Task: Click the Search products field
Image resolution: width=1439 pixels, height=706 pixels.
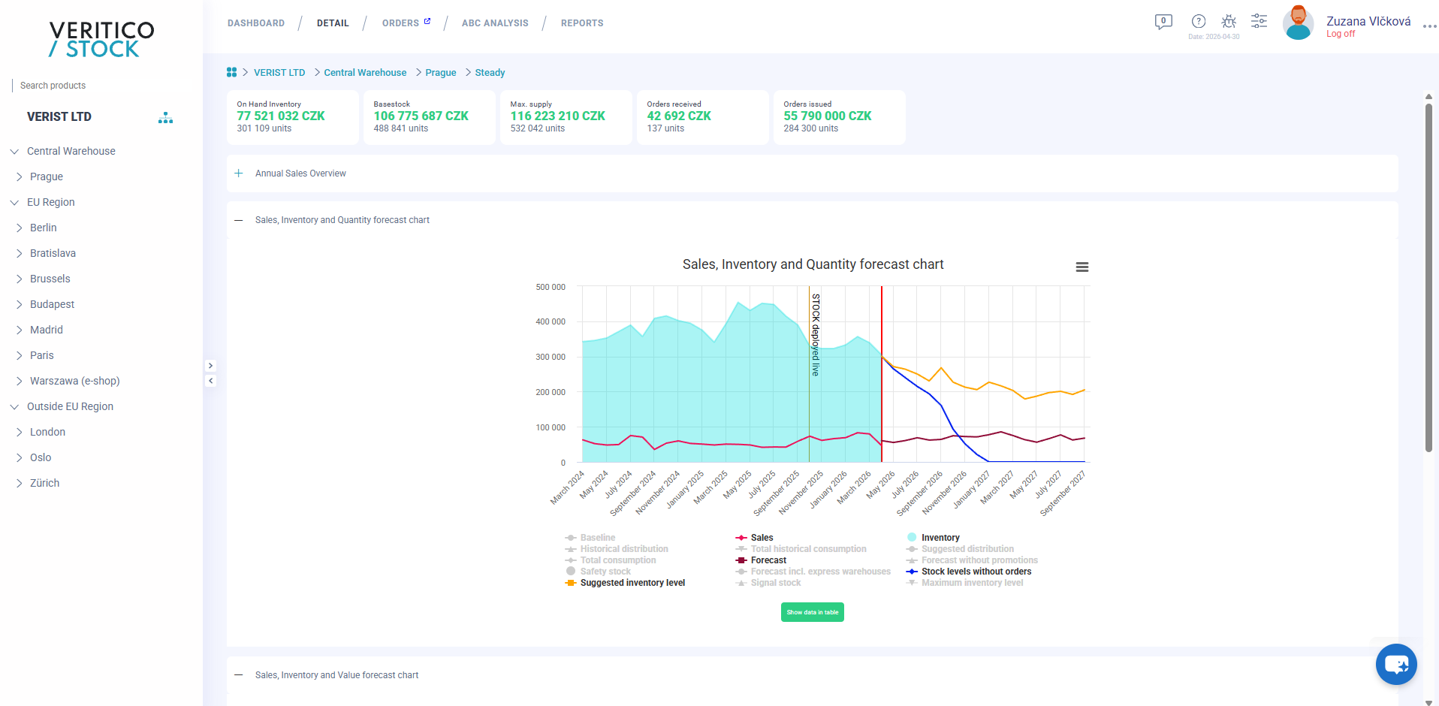Action: pos(101,86)
